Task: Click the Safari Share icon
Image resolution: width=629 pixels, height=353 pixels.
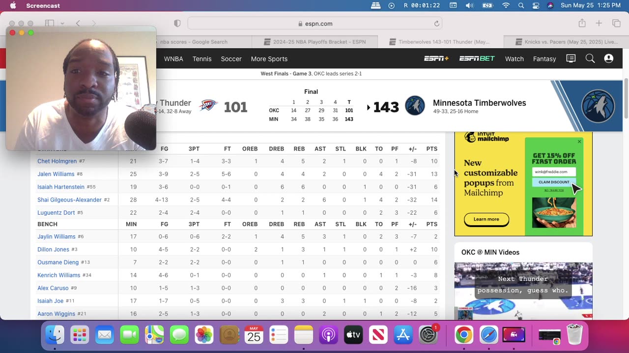Action: click(582, 23)
